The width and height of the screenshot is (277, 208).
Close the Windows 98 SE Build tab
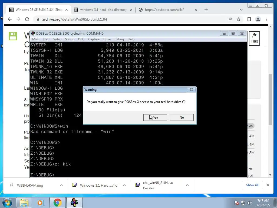(x=67, y=10)
